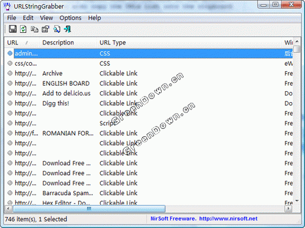This screenshot has width=305, height=228.
Task: Select the Barracuda Spam... entry
Action: (68, 193)
